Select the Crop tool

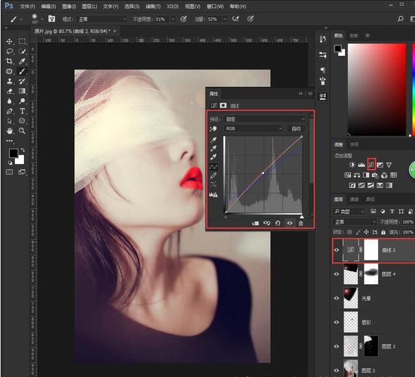[10, 61]
